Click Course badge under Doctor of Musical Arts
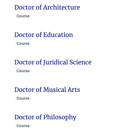 click(x=23, y=98)
